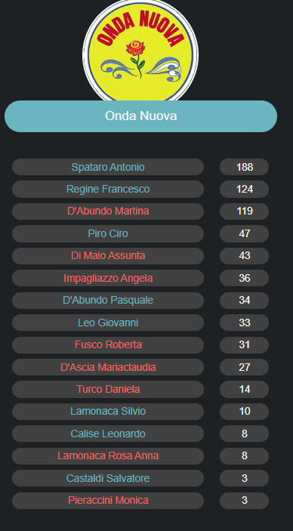Choose candidate Turco Daniela
The image size is (293, 531).
[x=108, y=389]
